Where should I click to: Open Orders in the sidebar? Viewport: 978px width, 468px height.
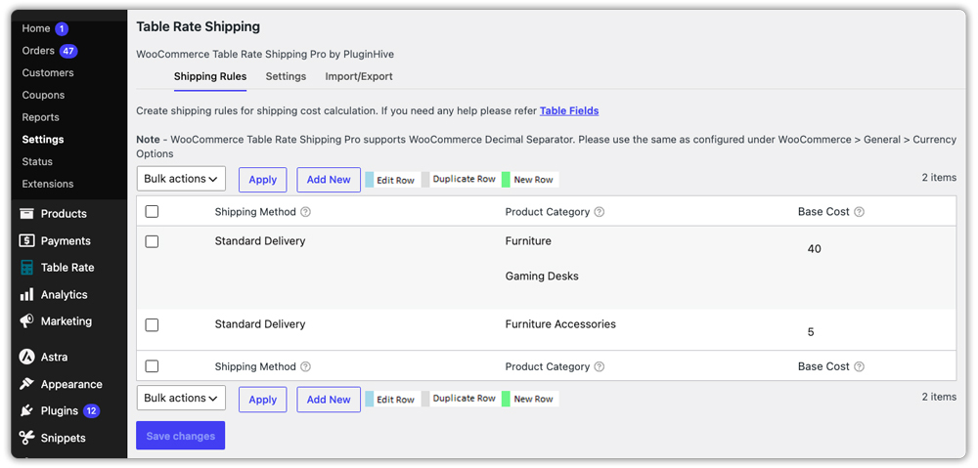[x=39, y=51]
